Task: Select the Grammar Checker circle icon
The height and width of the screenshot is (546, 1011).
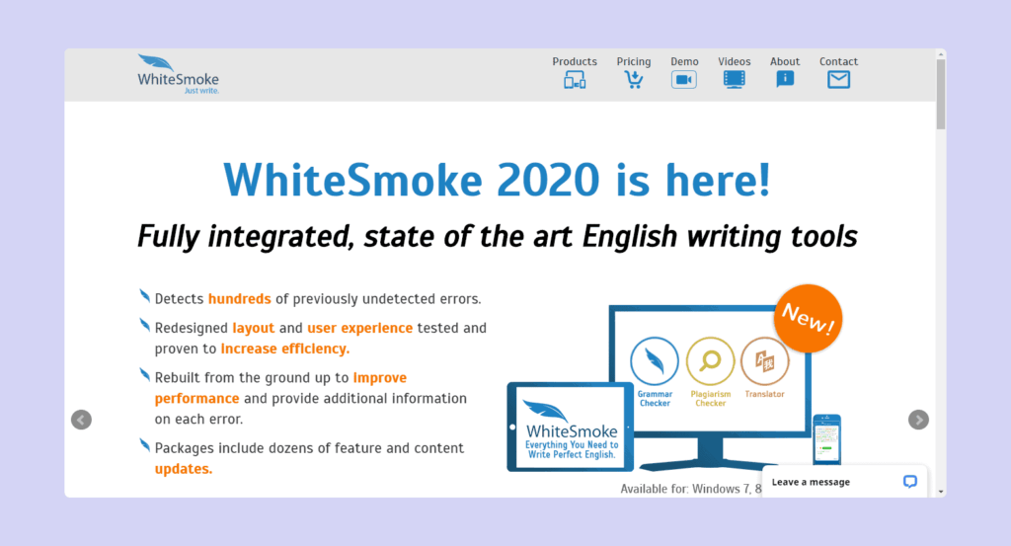Action: pyautogui.click(x=655, y=360)
